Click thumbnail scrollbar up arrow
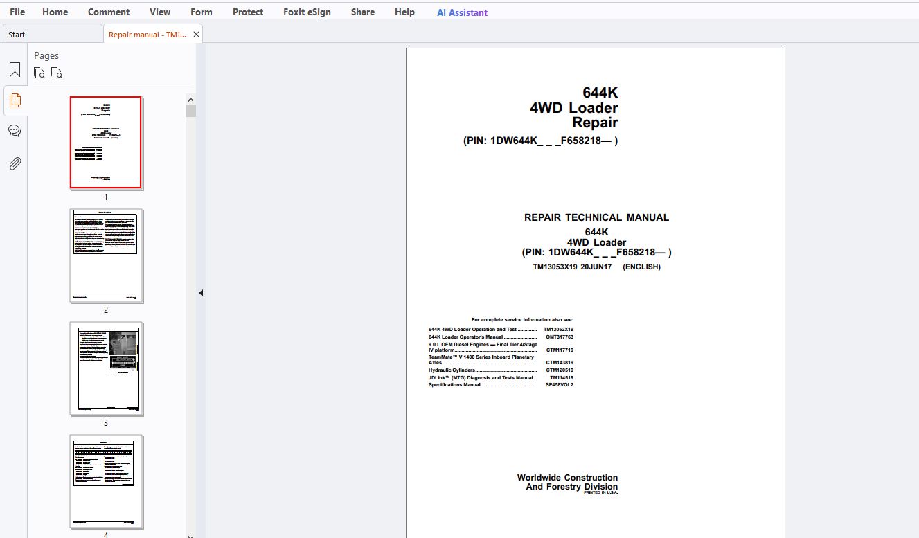This screenshot has width=919, height=538. point(190,100)
